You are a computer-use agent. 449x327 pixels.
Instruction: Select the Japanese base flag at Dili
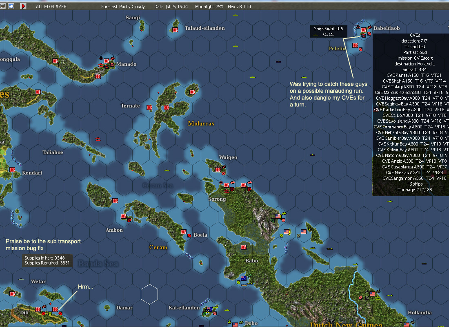(38, 309)
